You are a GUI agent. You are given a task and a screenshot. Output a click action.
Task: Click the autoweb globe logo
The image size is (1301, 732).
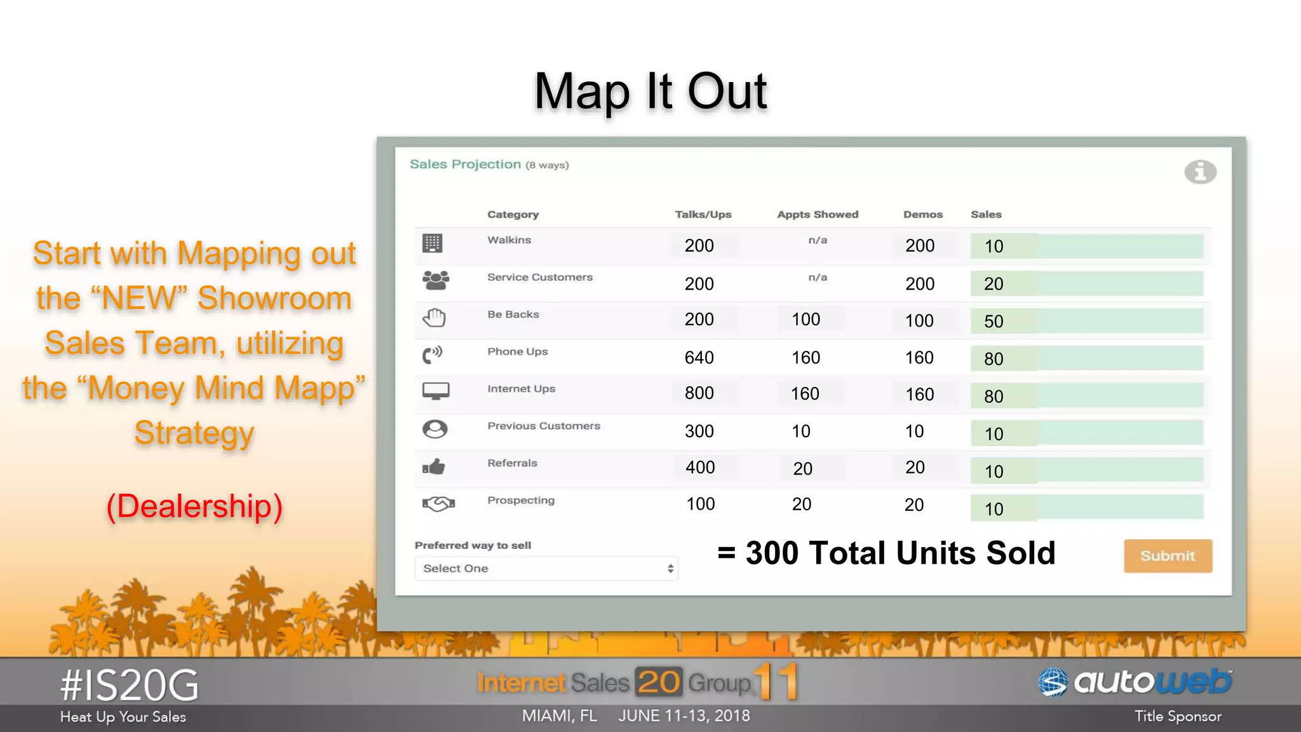(1053, 683)
